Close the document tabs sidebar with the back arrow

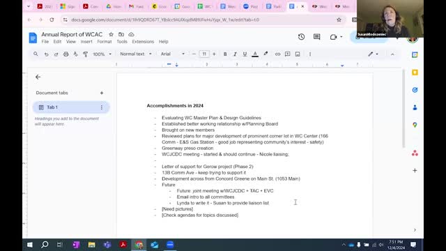coord(38,77)
